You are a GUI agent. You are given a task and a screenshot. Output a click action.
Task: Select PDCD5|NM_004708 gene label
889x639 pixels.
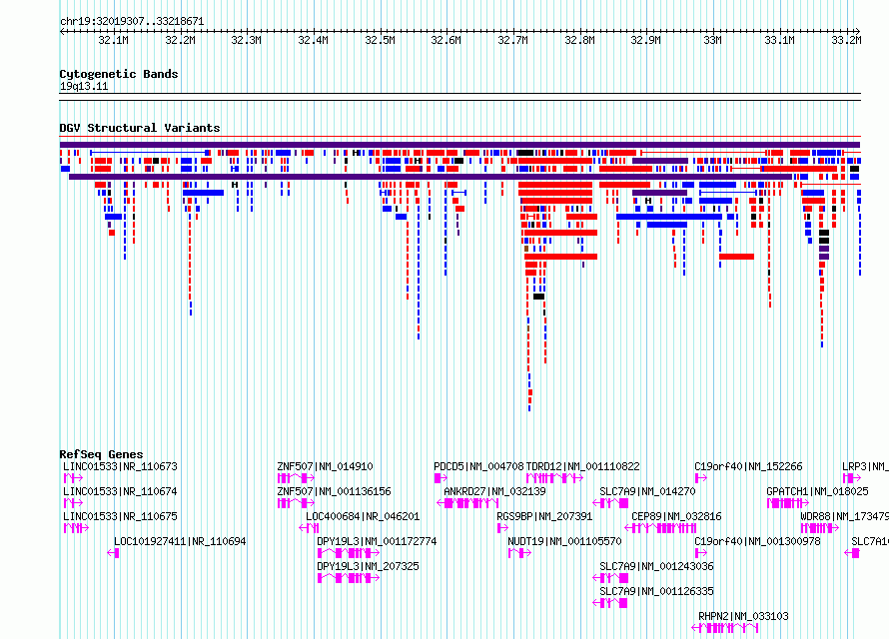(x=478, y=467)
